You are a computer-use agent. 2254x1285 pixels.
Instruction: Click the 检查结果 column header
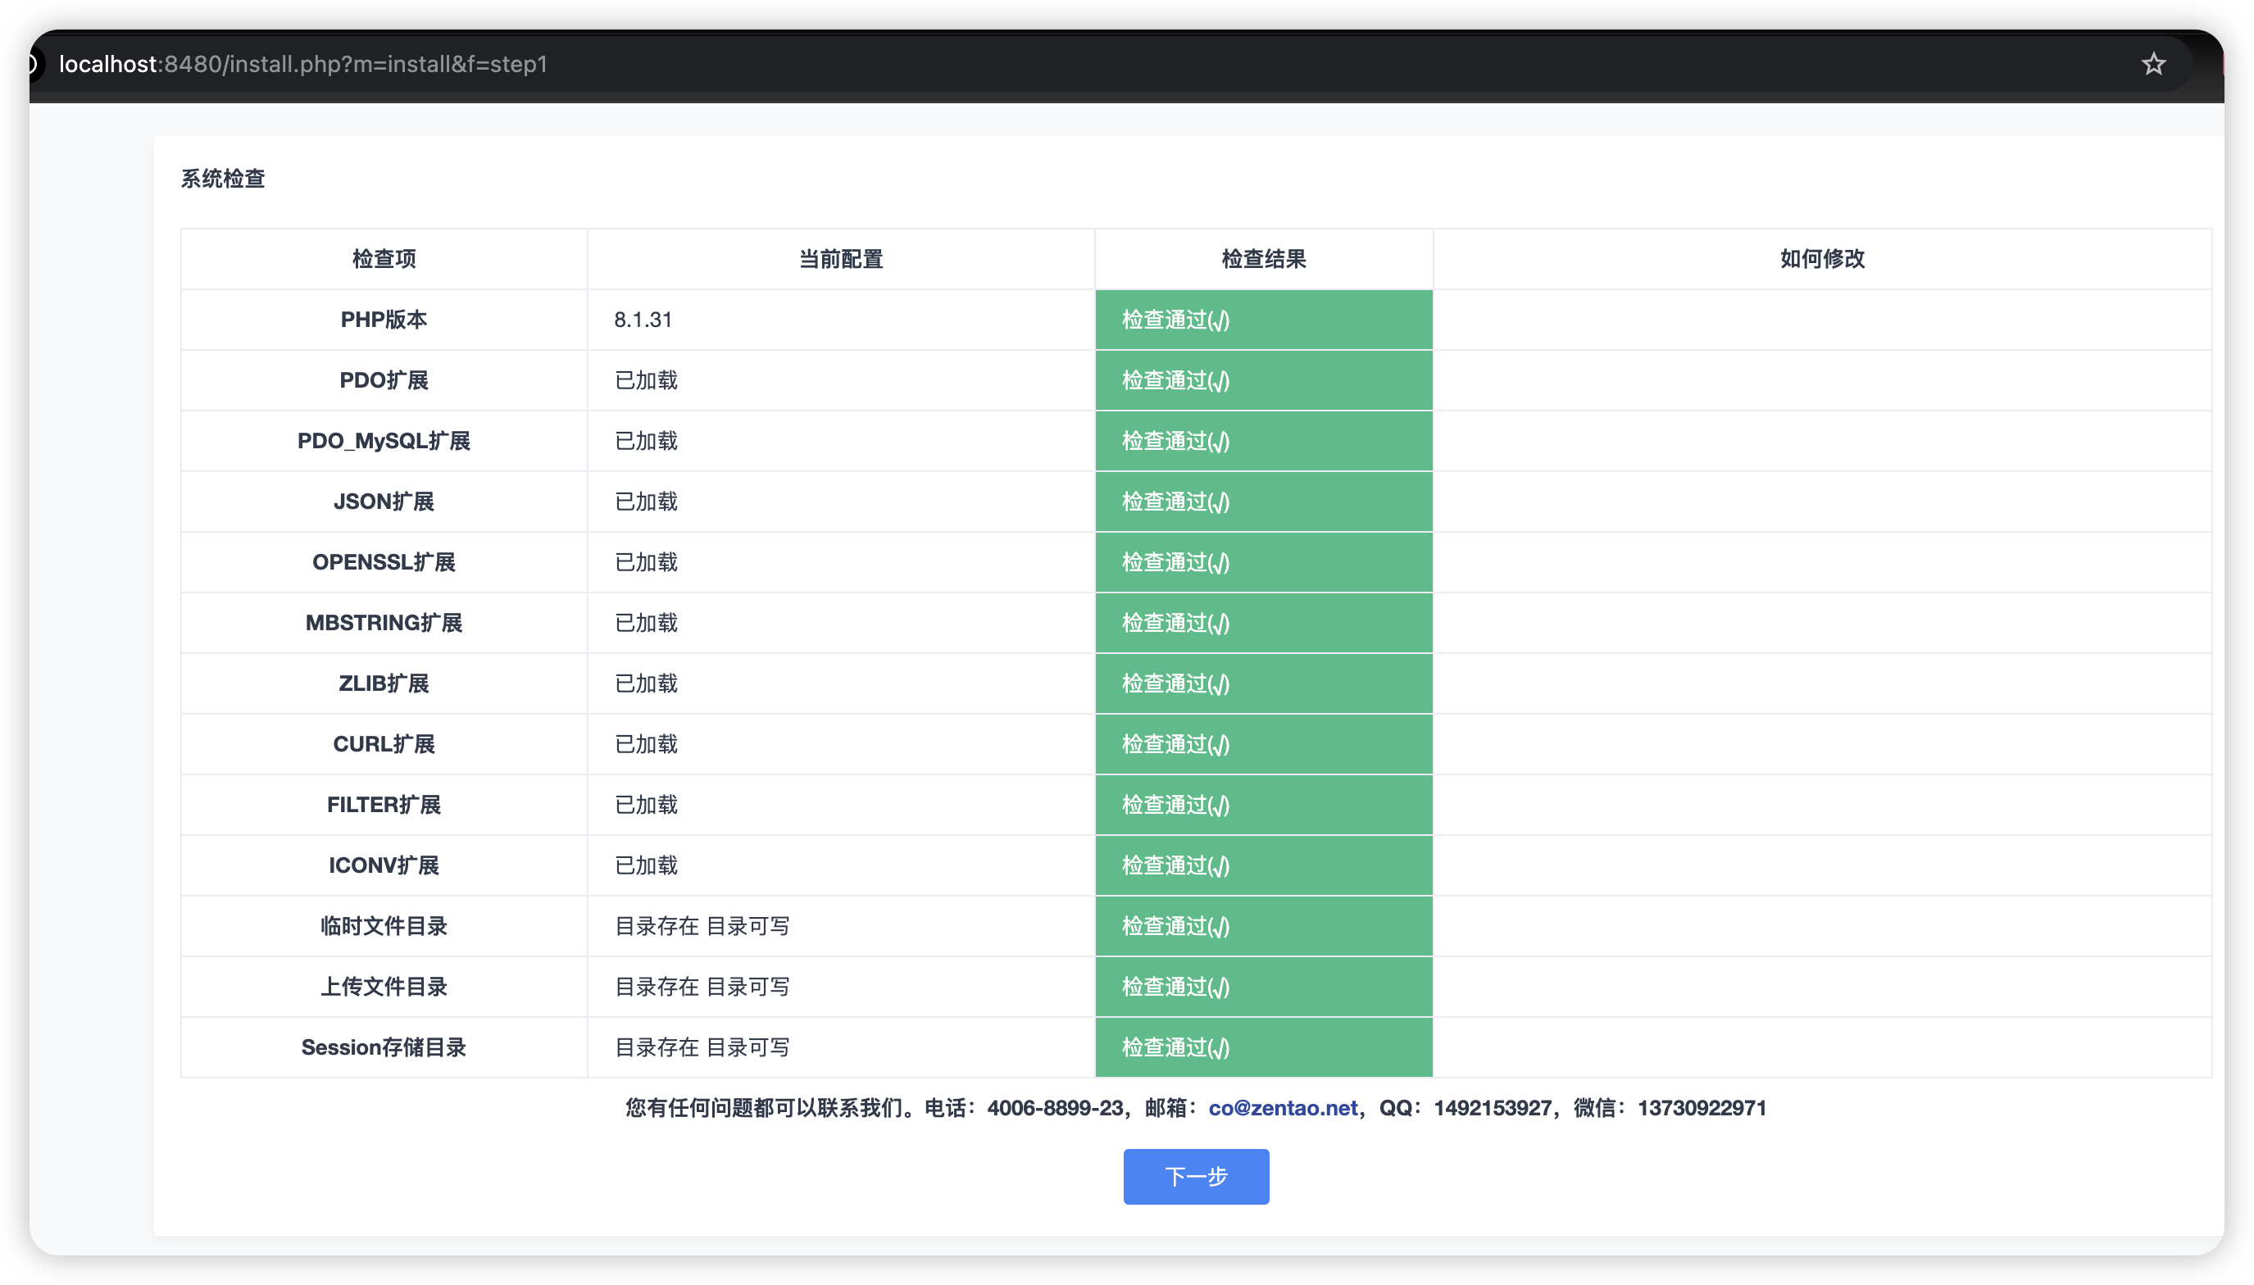click(x=1263, y=259)
